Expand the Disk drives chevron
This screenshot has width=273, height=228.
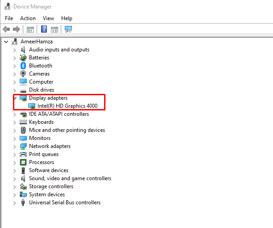click(x=15, y=90)
